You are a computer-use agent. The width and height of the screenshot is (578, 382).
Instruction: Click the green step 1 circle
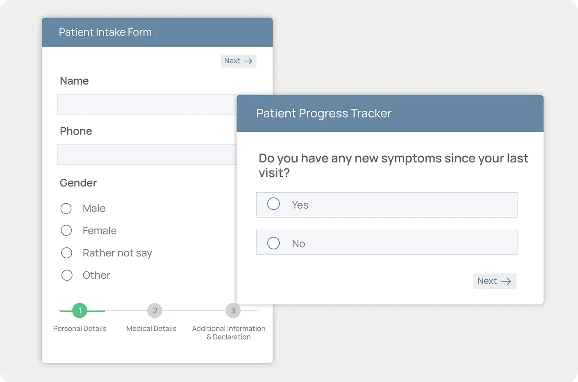pos(80,310)
